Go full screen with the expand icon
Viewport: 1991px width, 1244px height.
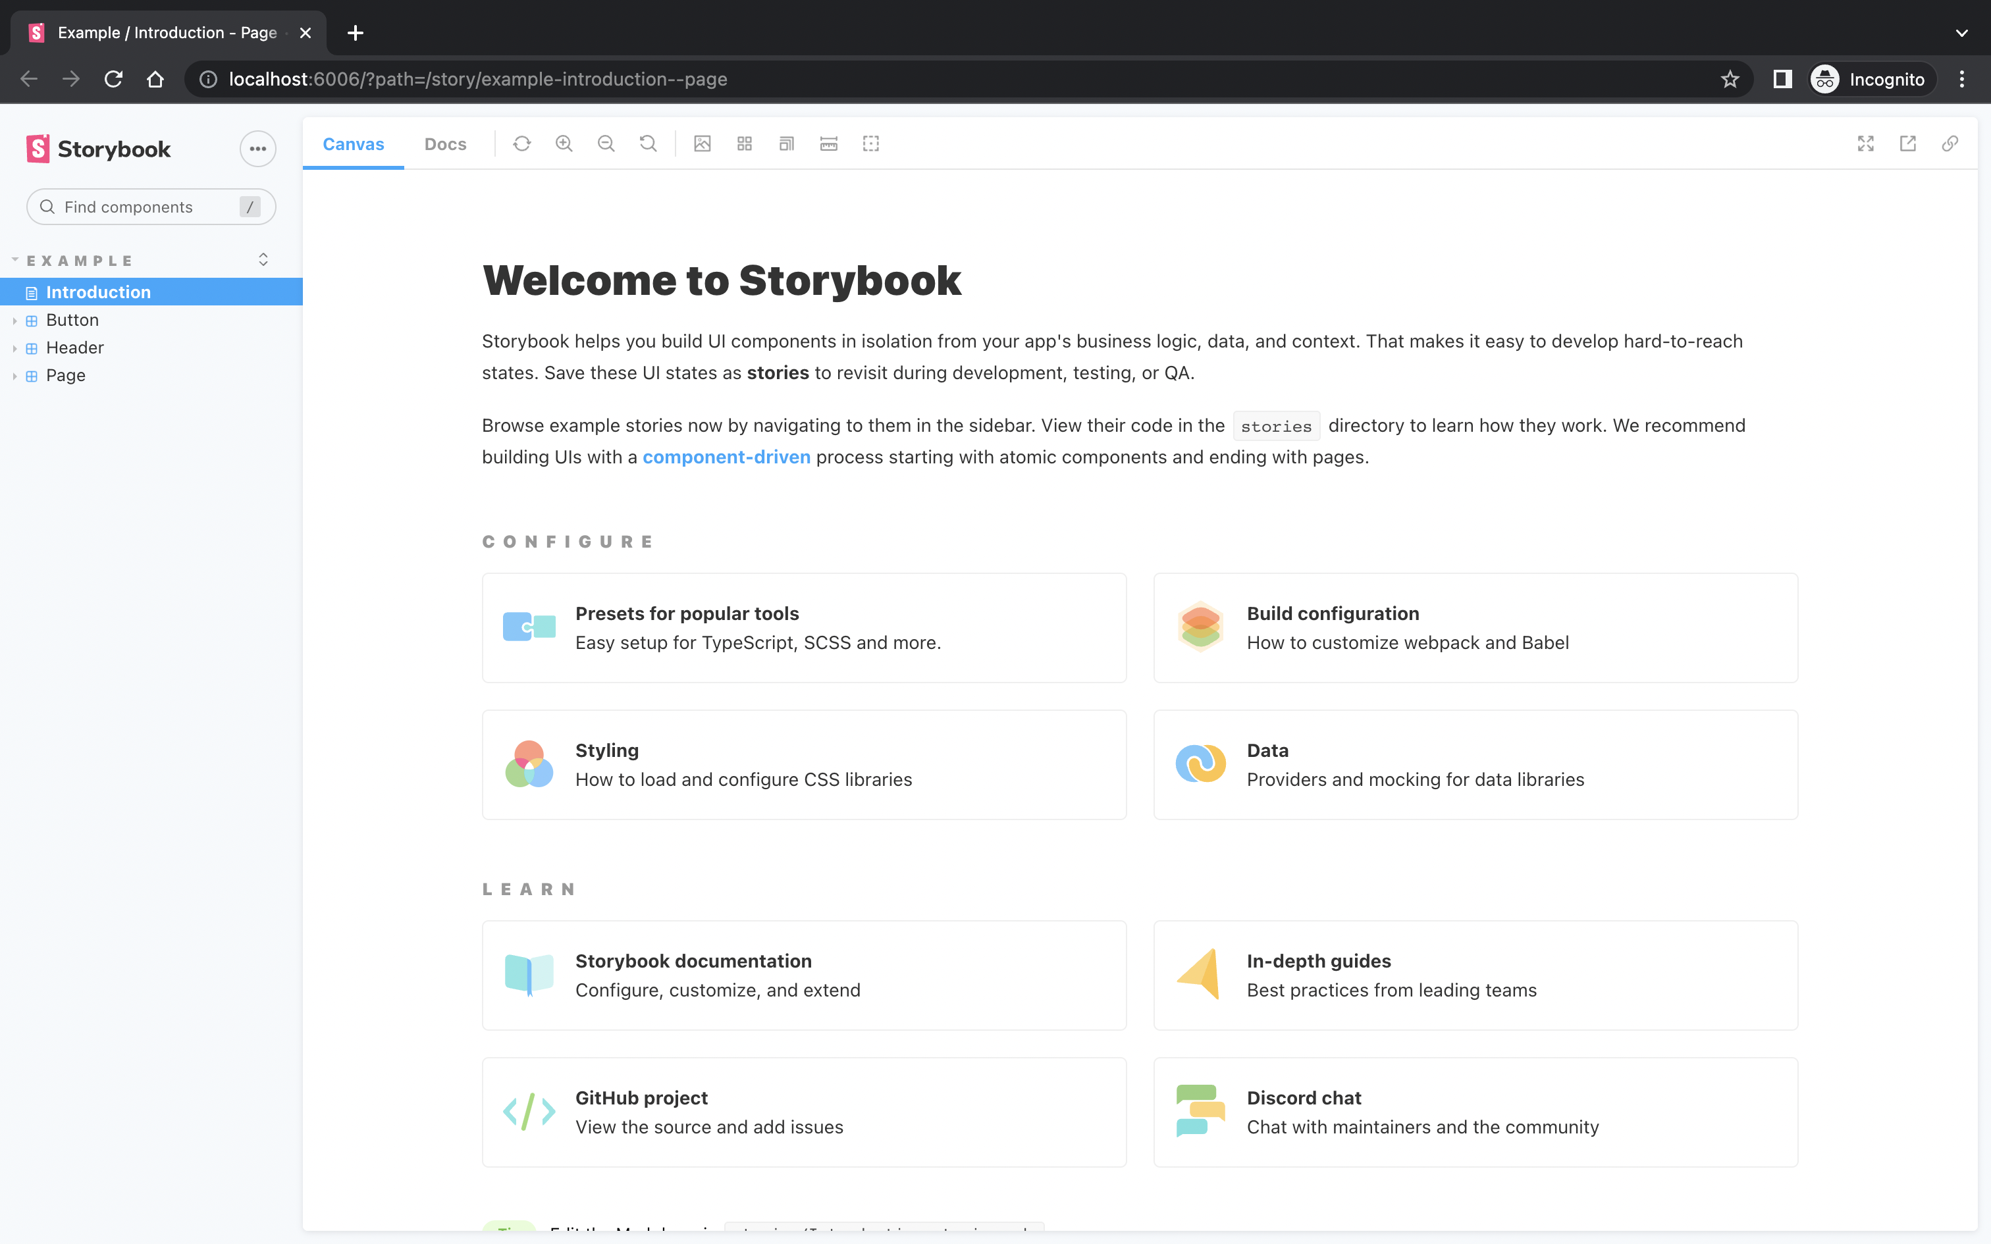1865,144
